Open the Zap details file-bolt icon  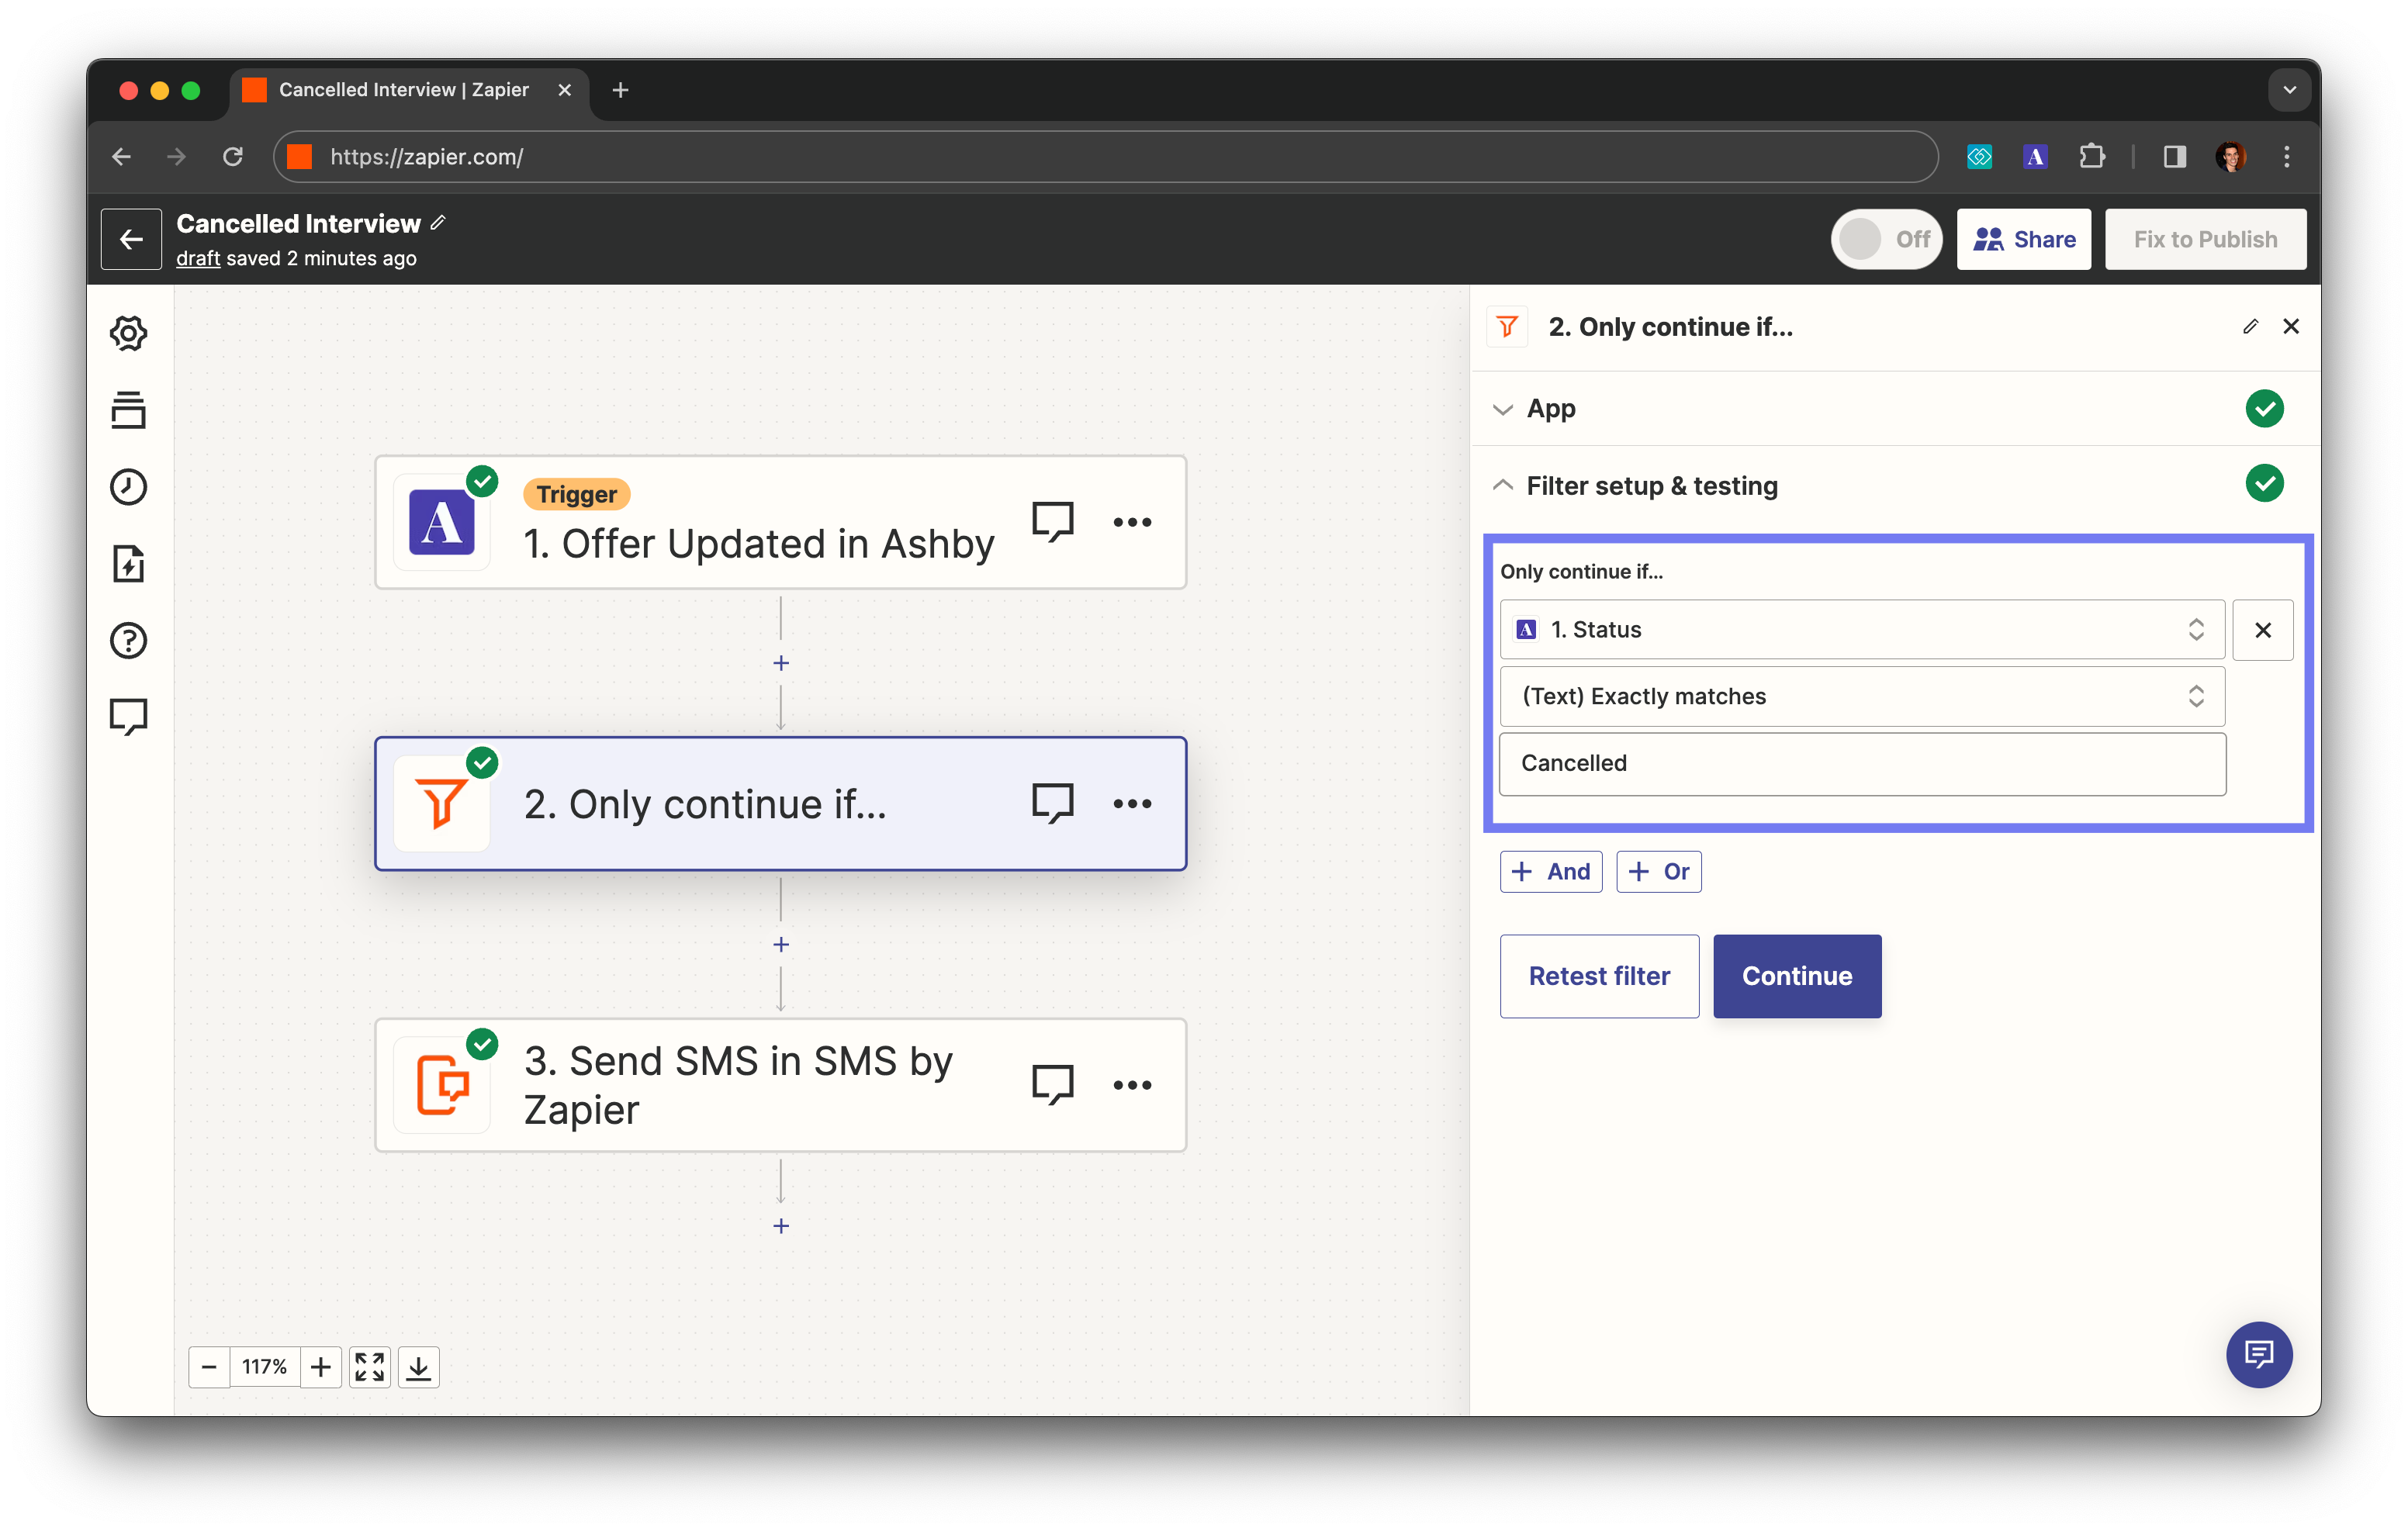tap(128, 564)
